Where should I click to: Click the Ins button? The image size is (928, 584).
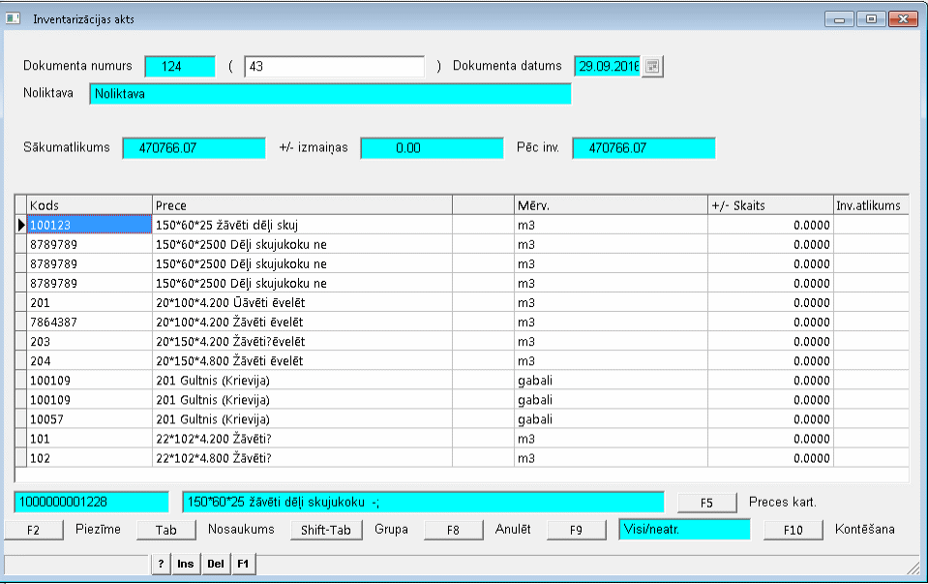point(185,564)
